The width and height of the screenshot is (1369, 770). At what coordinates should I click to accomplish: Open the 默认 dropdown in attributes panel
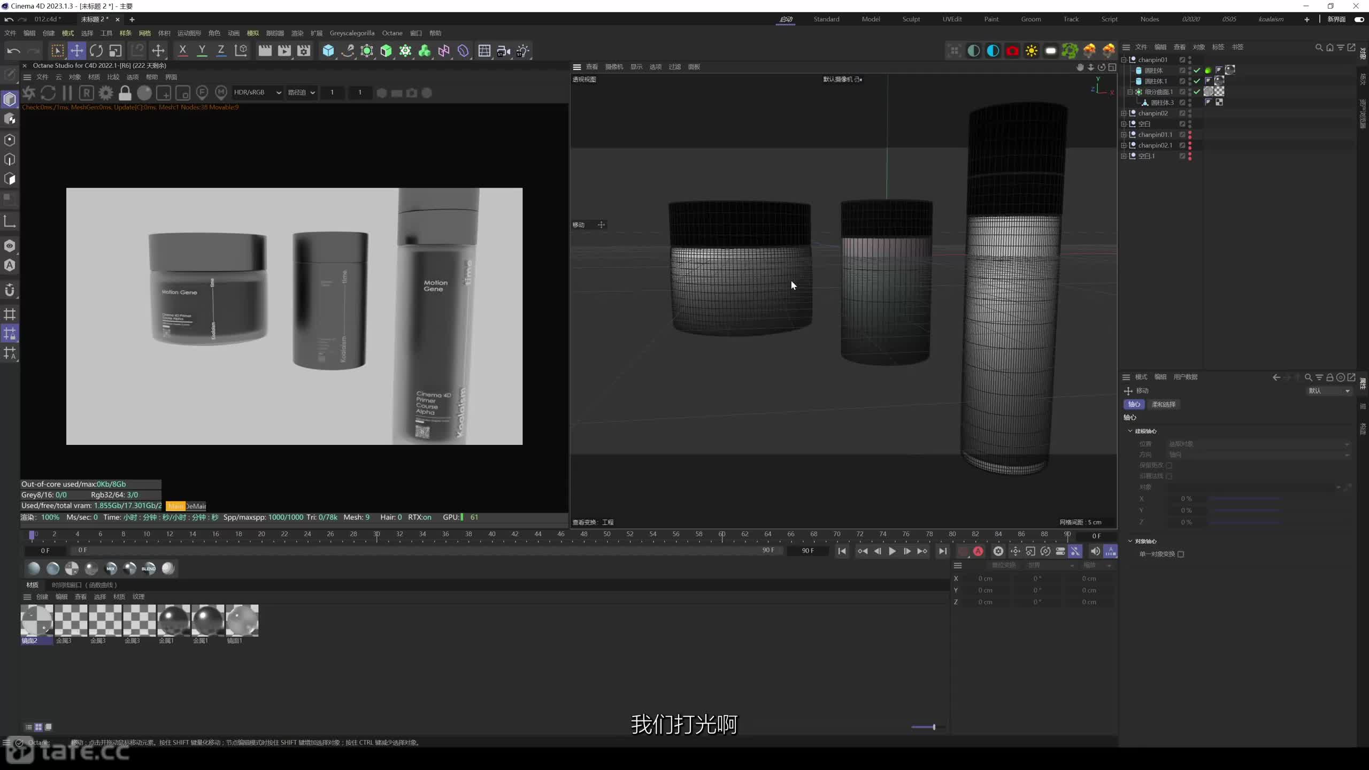coord(1329,391)
